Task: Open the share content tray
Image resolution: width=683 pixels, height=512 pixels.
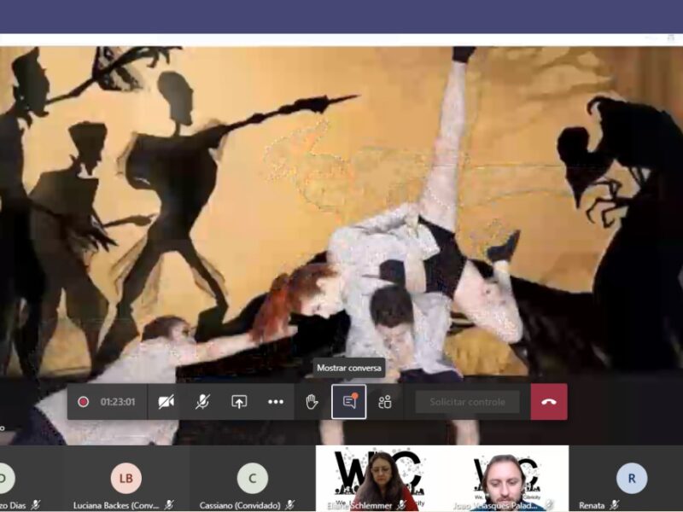Action: 239,402
